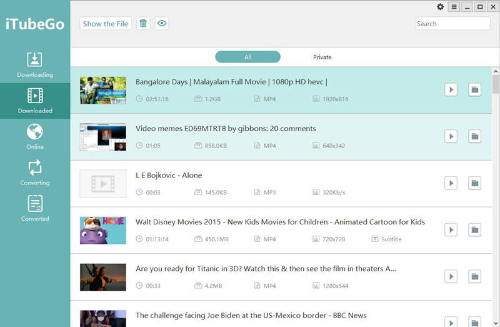Click the 450.1MB file size value
The image size is (500, 327).
coord(217,239)
